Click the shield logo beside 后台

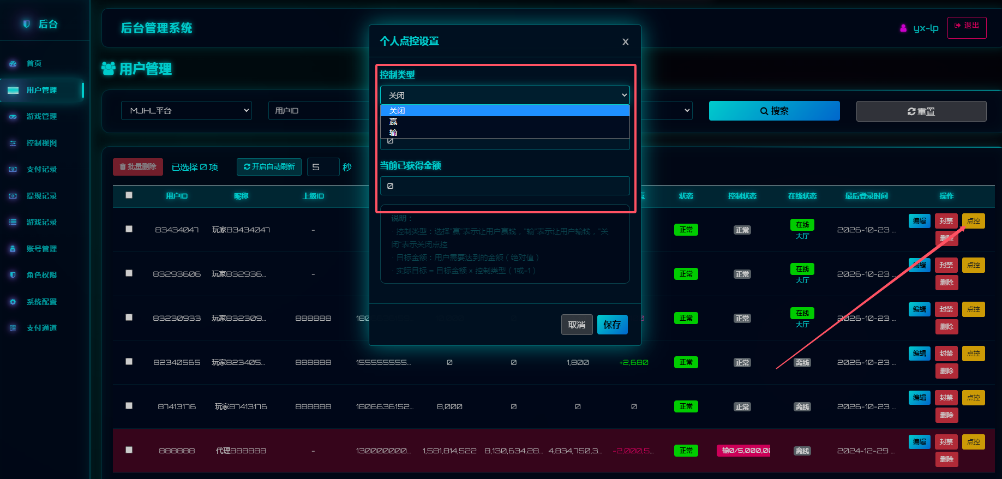point(26,24)
